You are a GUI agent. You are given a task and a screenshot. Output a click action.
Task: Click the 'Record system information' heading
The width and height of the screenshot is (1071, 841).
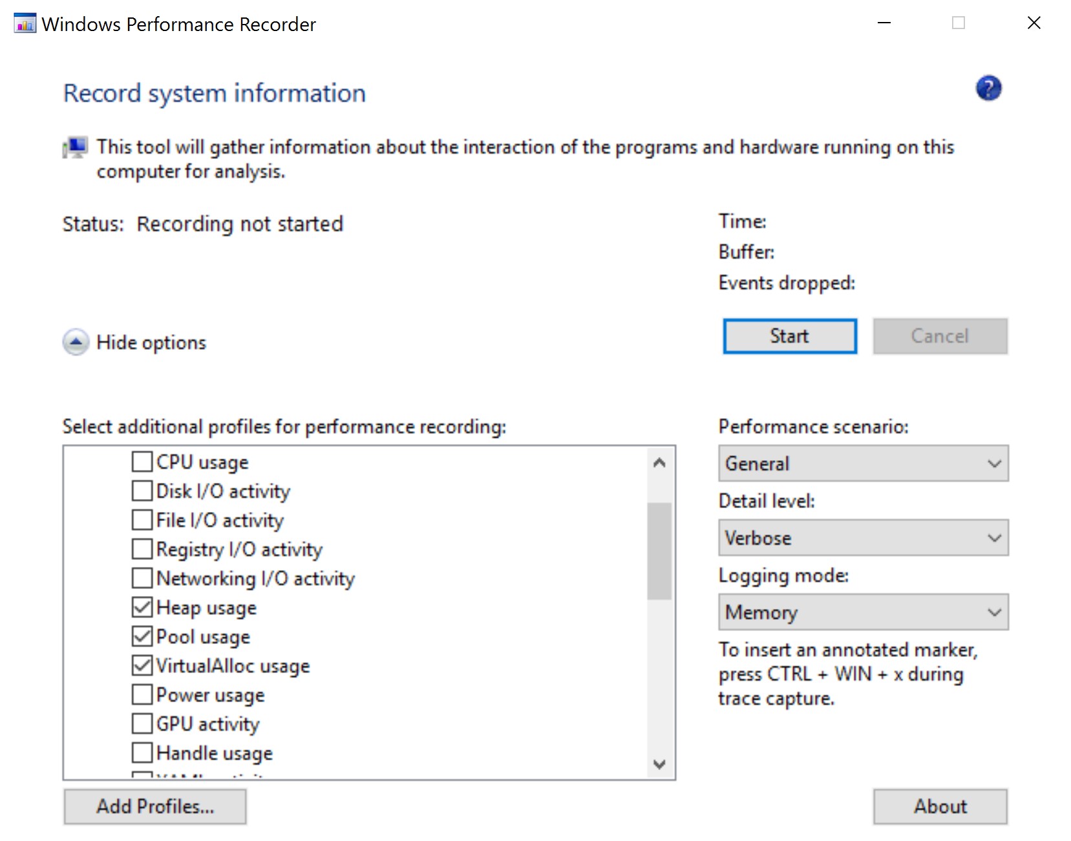215,94
